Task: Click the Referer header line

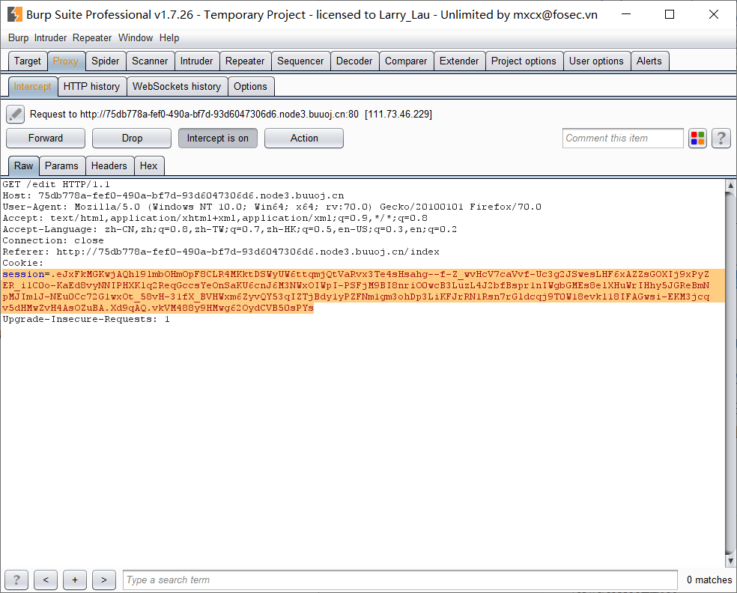Action: point(221,252)
